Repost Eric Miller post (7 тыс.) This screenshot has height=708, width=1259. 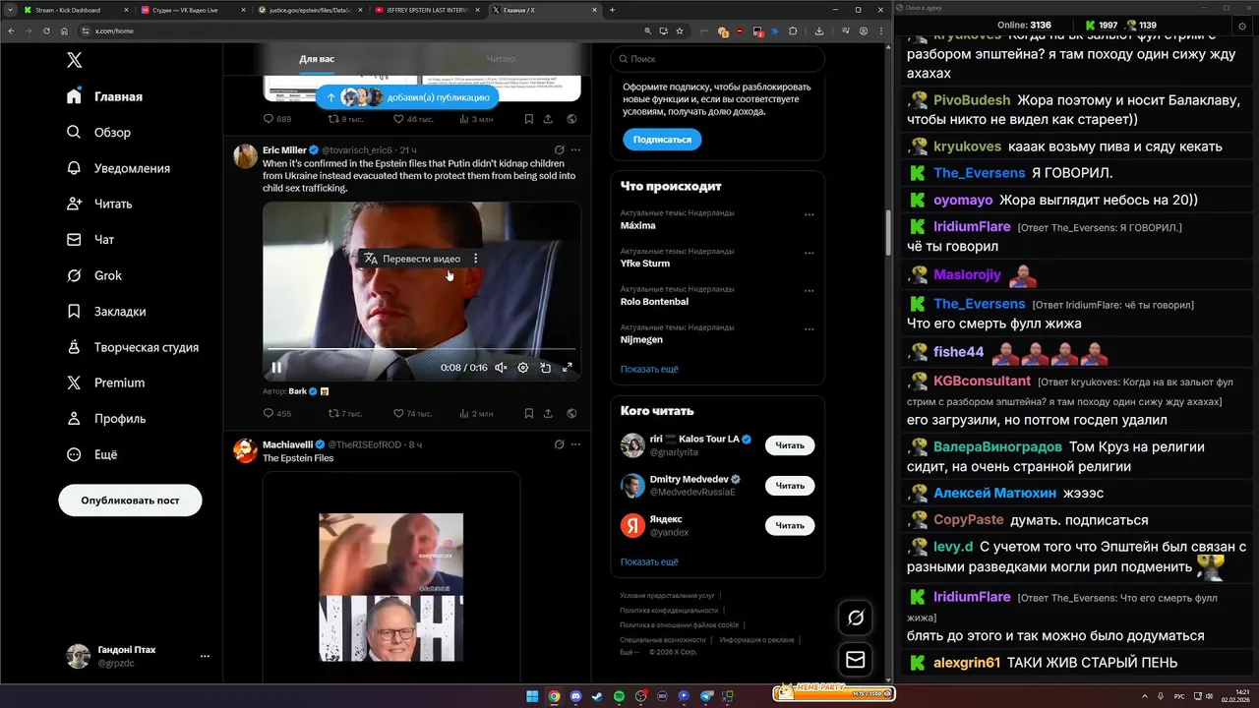point(345,414)
